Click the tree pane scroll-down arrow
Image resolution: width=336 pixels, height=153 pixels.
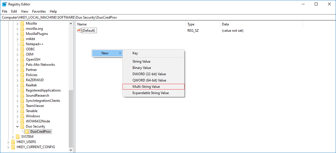click(x=71, y=150)
